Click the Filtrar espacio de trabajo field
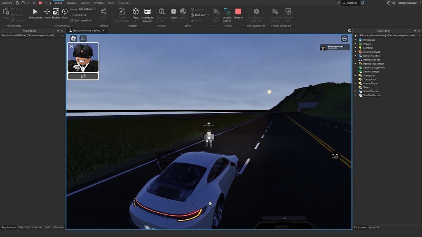Screen dimensions: 422x237 click(385, 35)
